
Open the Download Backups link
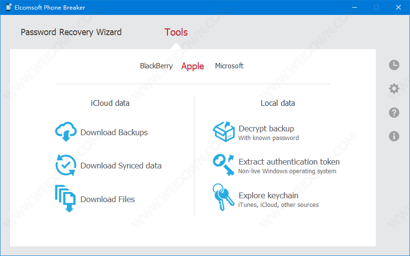pos(114,132)
